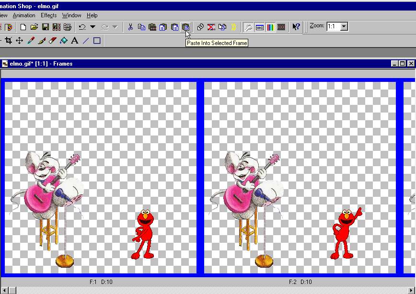
Task: Open the Banner Wizard icon
Action: coord(8,27)
